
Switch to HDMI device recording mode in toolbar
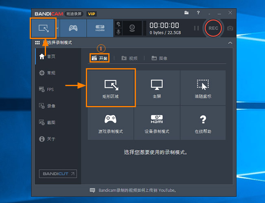[100, 28]
